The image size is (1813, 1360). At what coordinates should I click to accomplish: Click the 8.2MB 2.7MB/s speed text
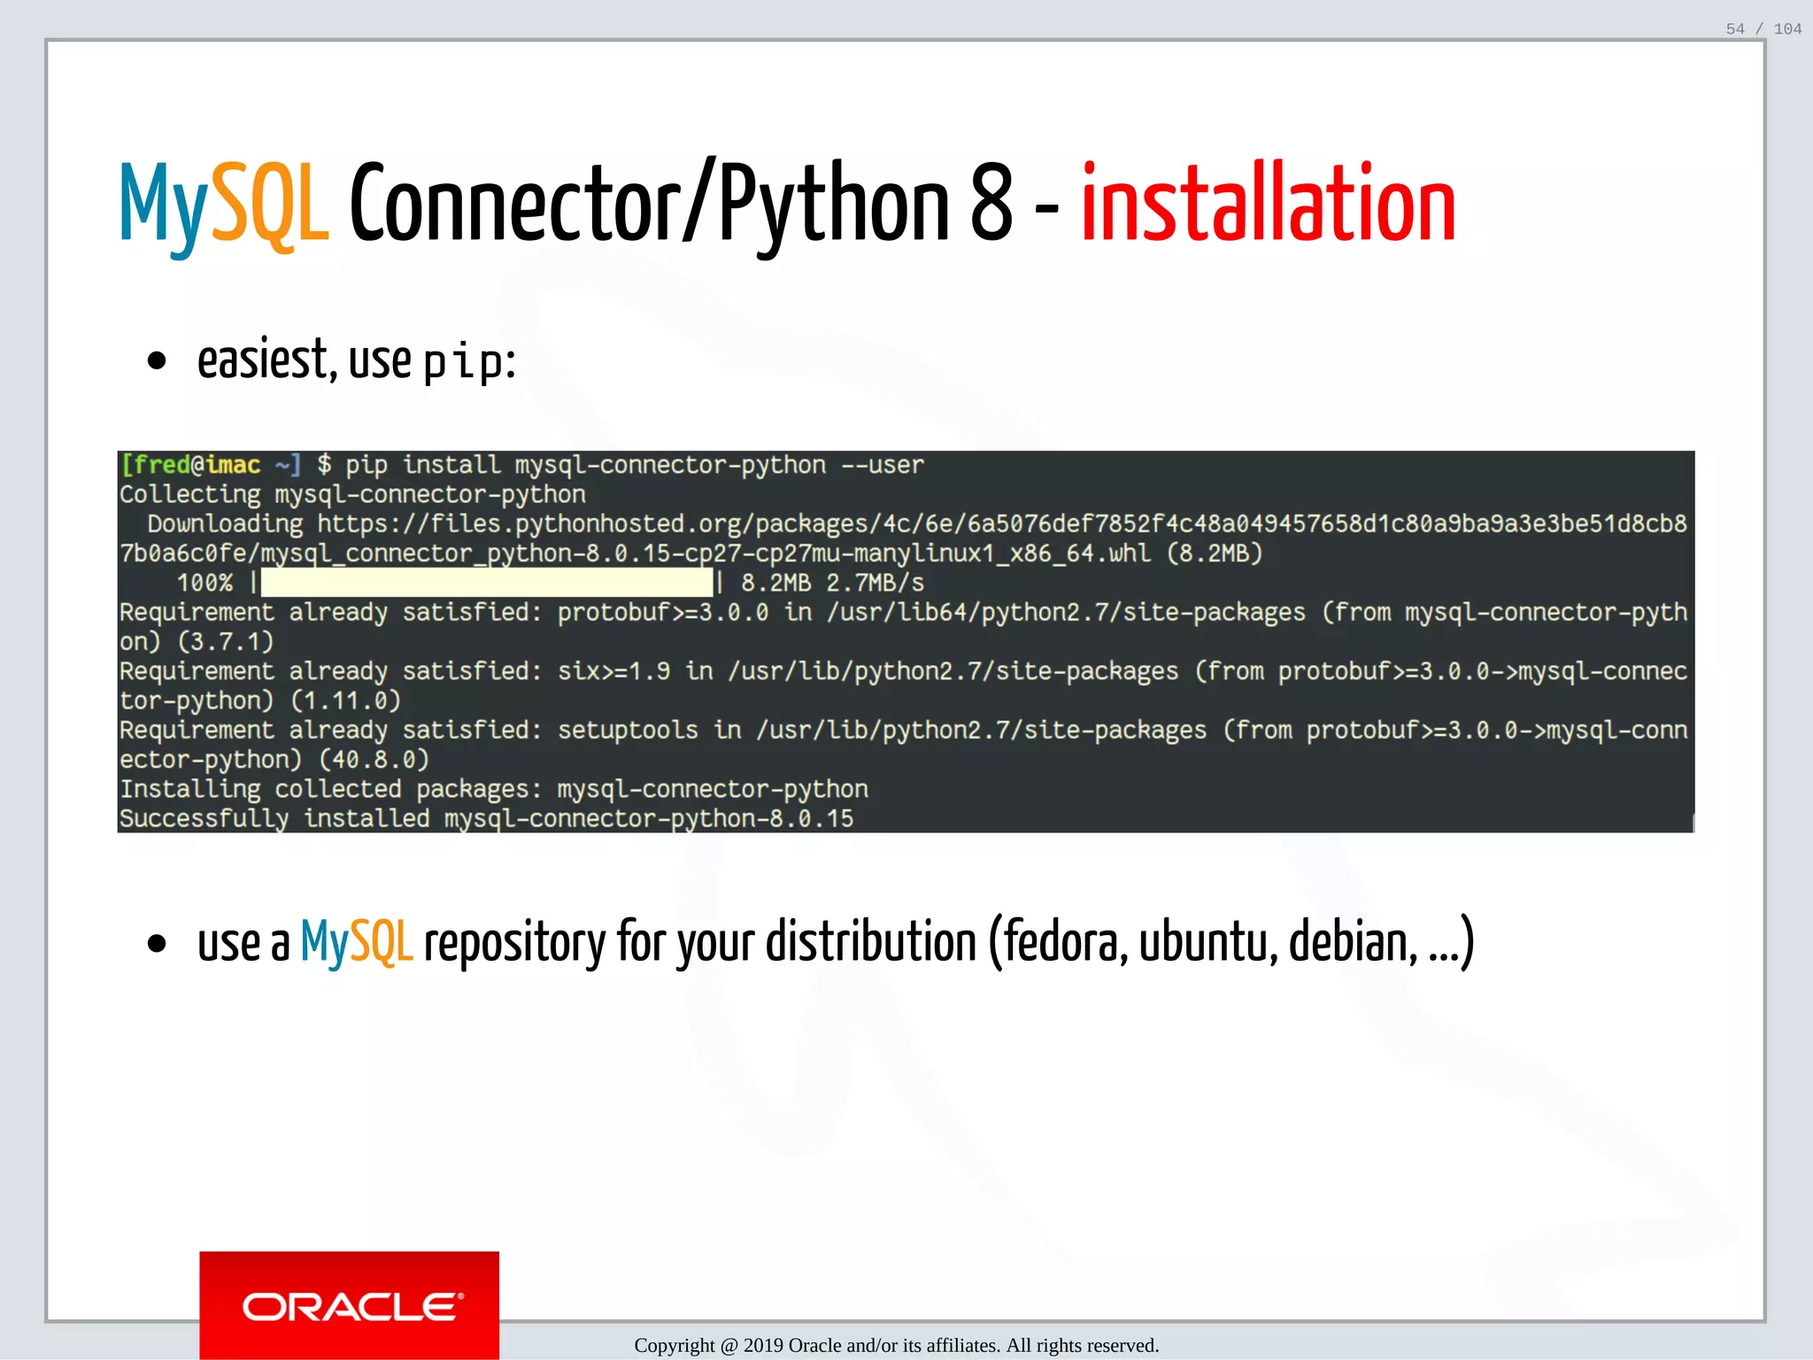pos(832,583)
